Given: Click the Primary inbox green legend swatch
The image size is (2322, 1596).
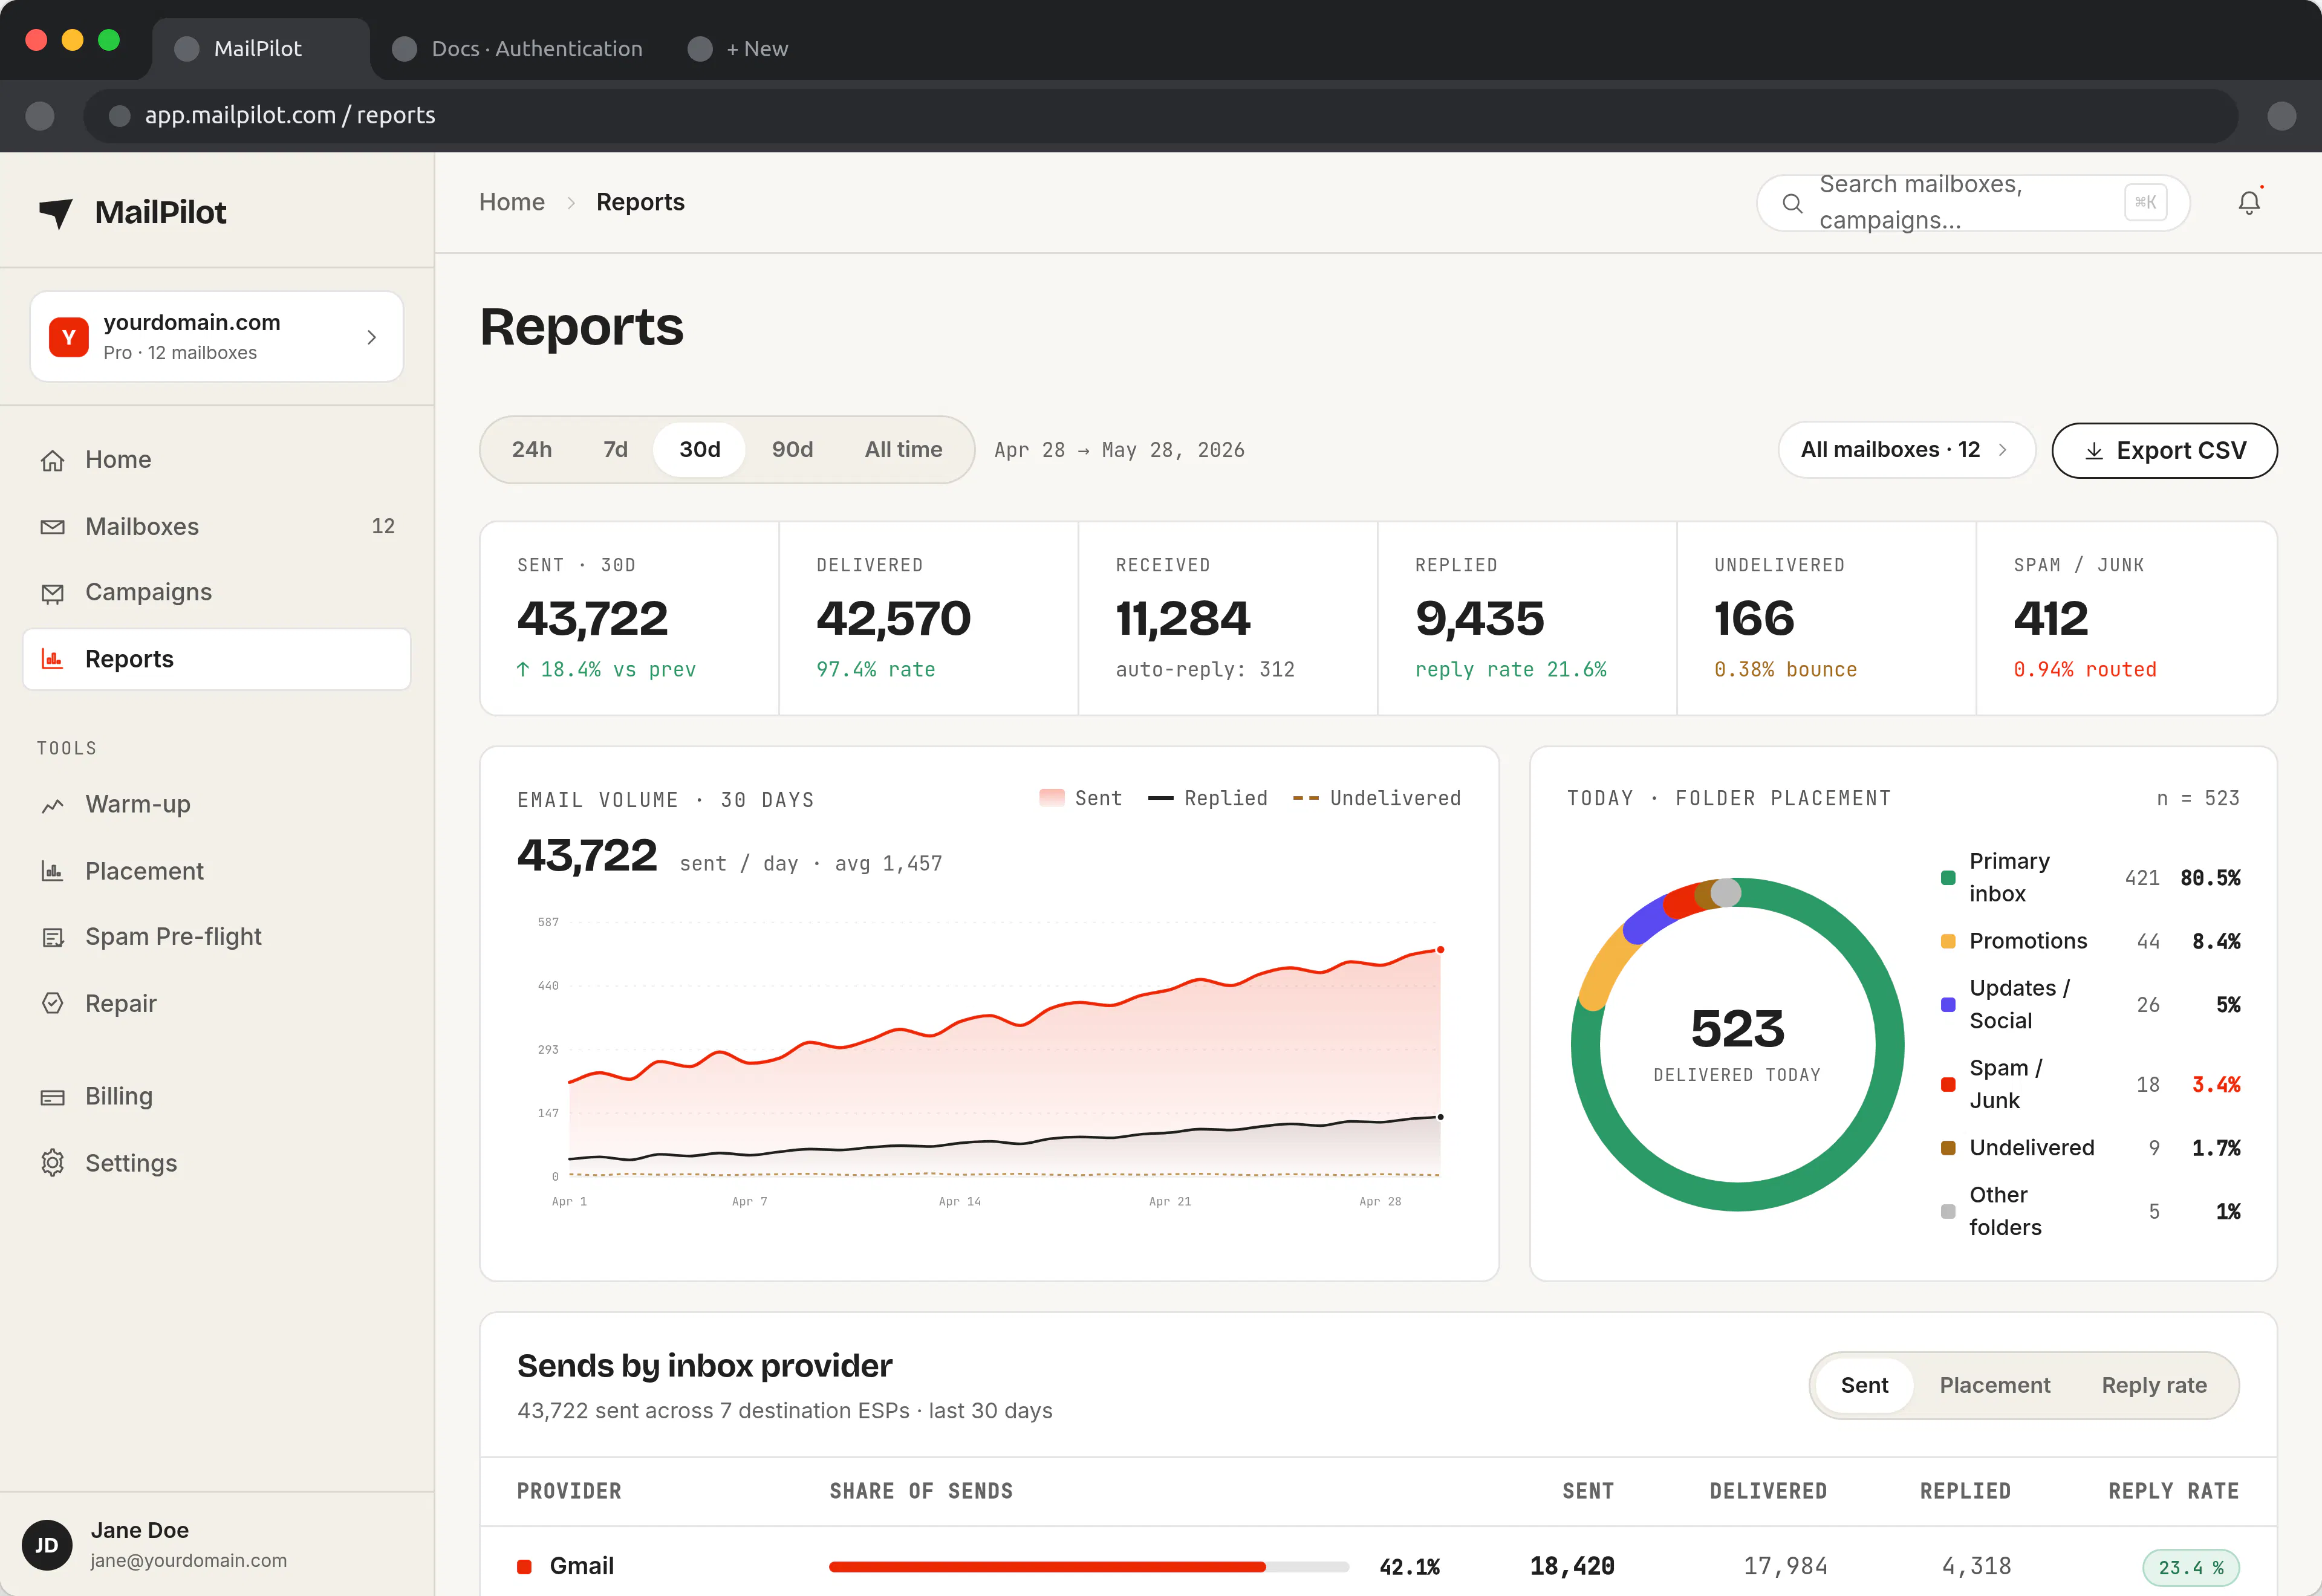Looking at the screenshot, I should [x=1948, y=878].
